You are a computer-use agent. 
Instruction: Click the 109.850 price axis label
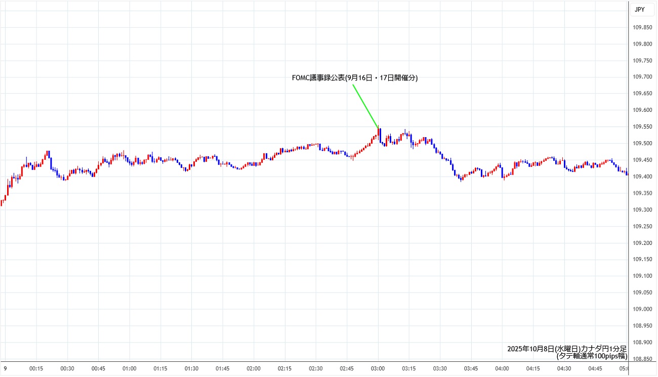point(643,27)
